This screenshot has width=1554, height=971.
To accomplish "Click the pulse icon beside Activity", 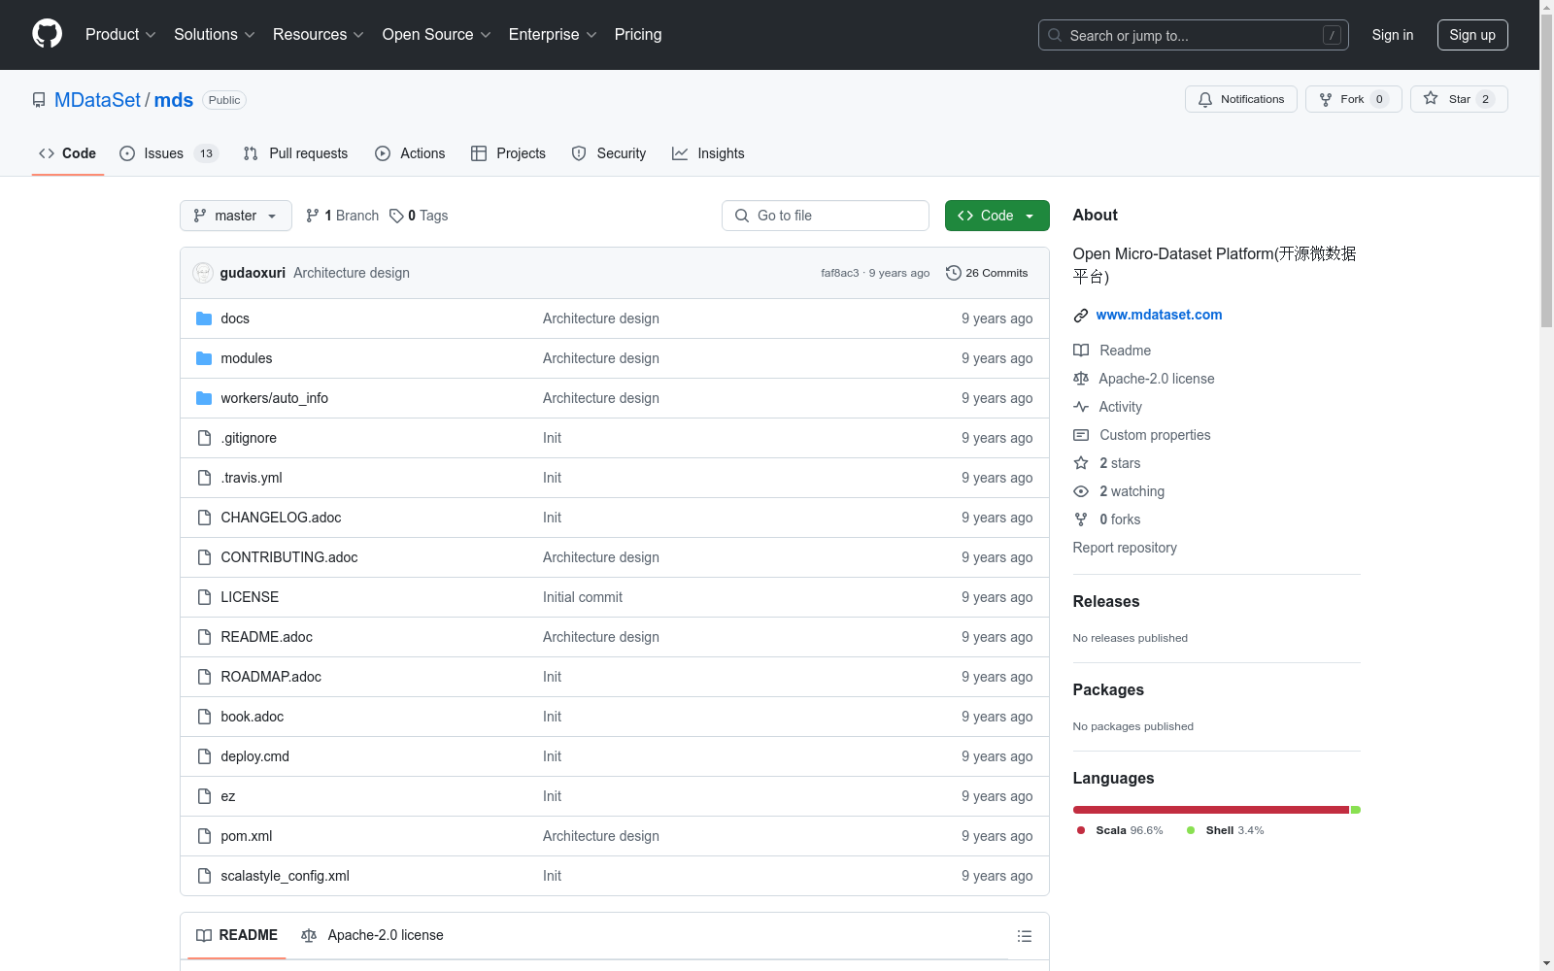I will tap(1081, 407).
